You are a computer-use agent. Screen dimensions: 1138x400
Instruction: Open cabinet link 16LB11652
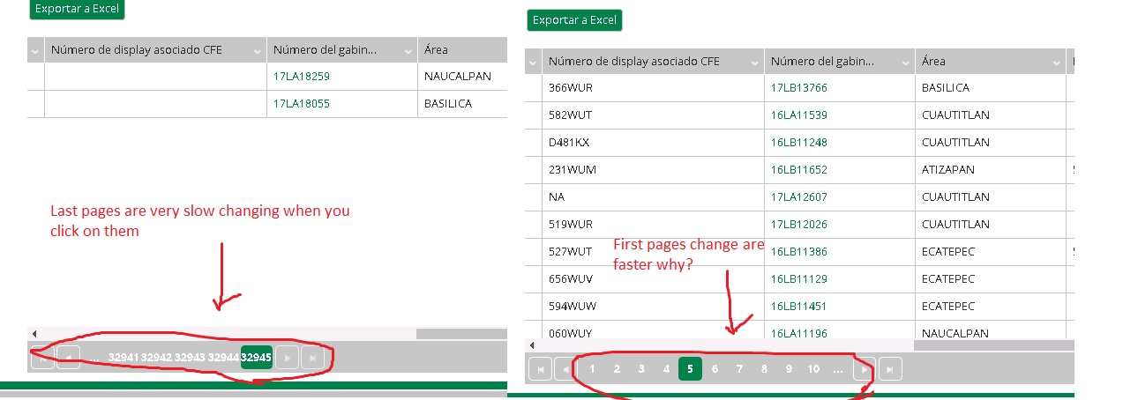click(x=799, y=169)
